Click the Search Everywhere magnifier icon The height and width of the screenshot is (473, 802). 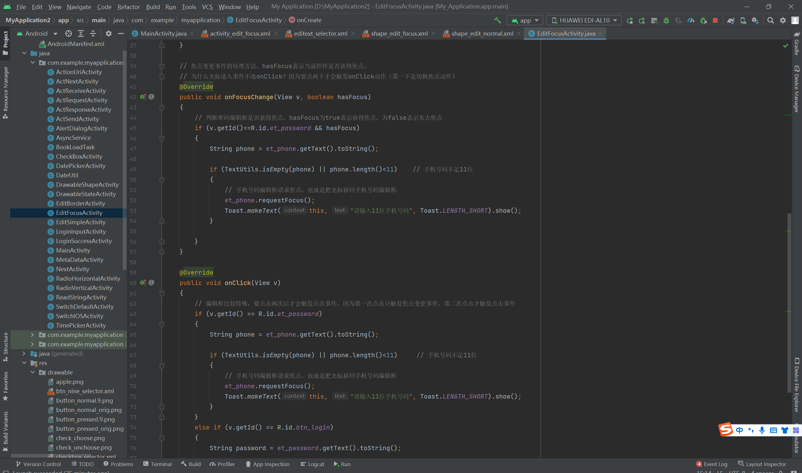(770, 20)
